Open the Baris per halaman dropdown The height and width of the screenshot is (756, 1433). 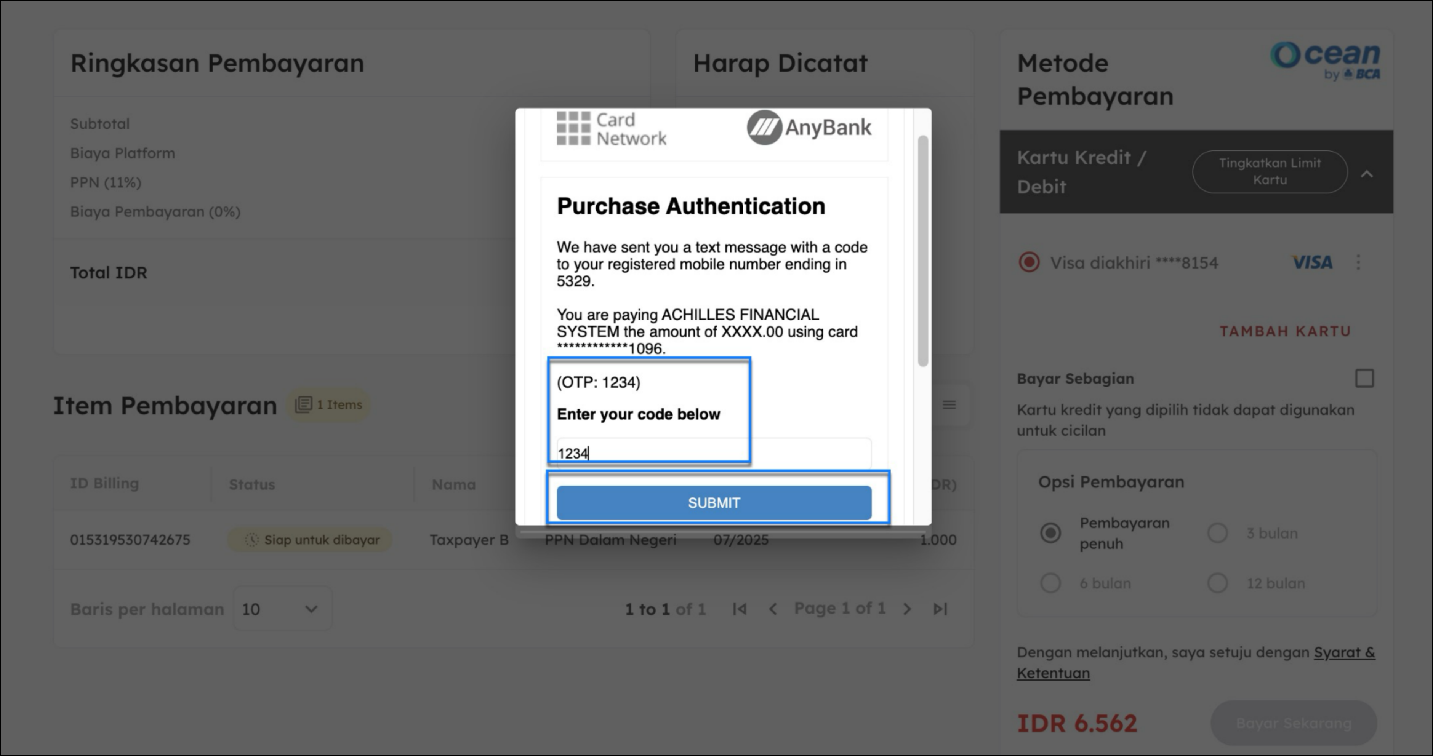(282, 609)
